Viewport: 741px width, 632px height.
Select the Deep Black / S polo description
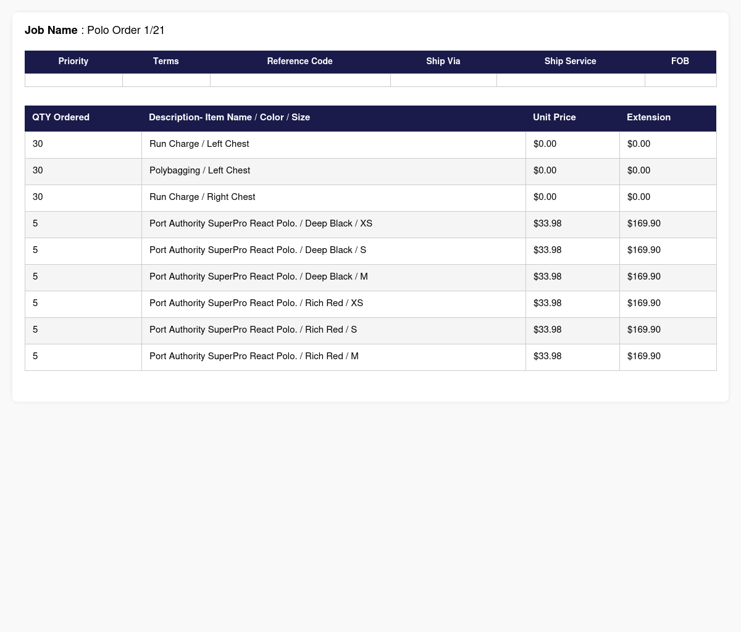[257, 250]
